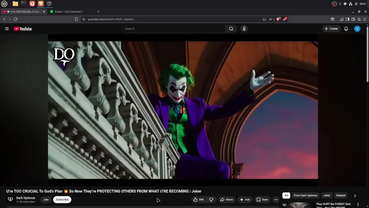Select the Joker filter chip
The image size is (369, 208).
tap(327, 196)
